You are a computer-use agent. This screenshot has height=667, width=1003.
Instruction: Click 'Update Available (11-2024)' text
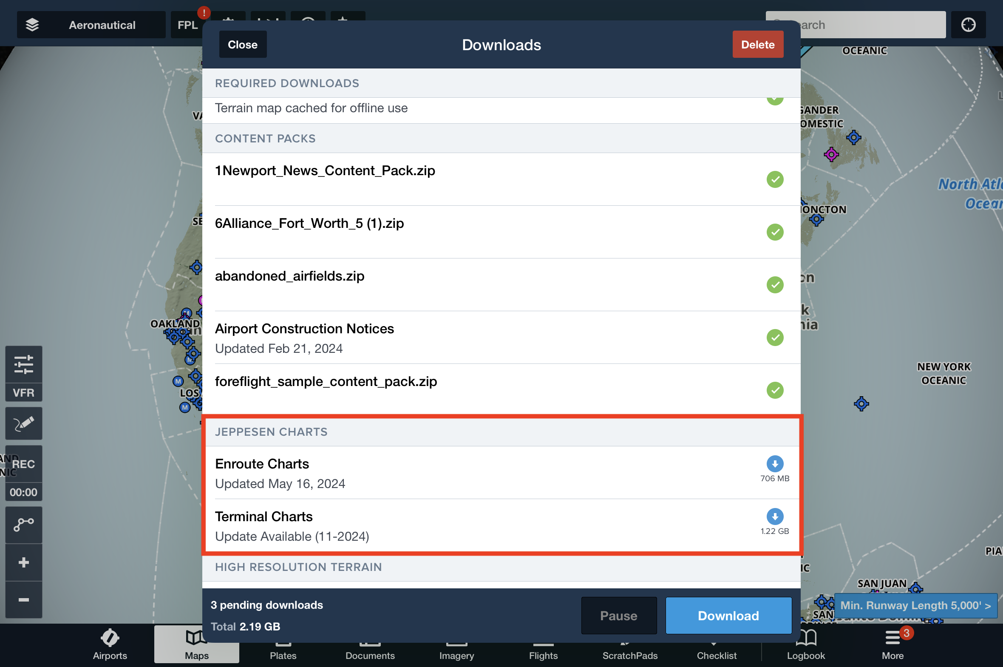pyautogui.click(x=292, y=536)
